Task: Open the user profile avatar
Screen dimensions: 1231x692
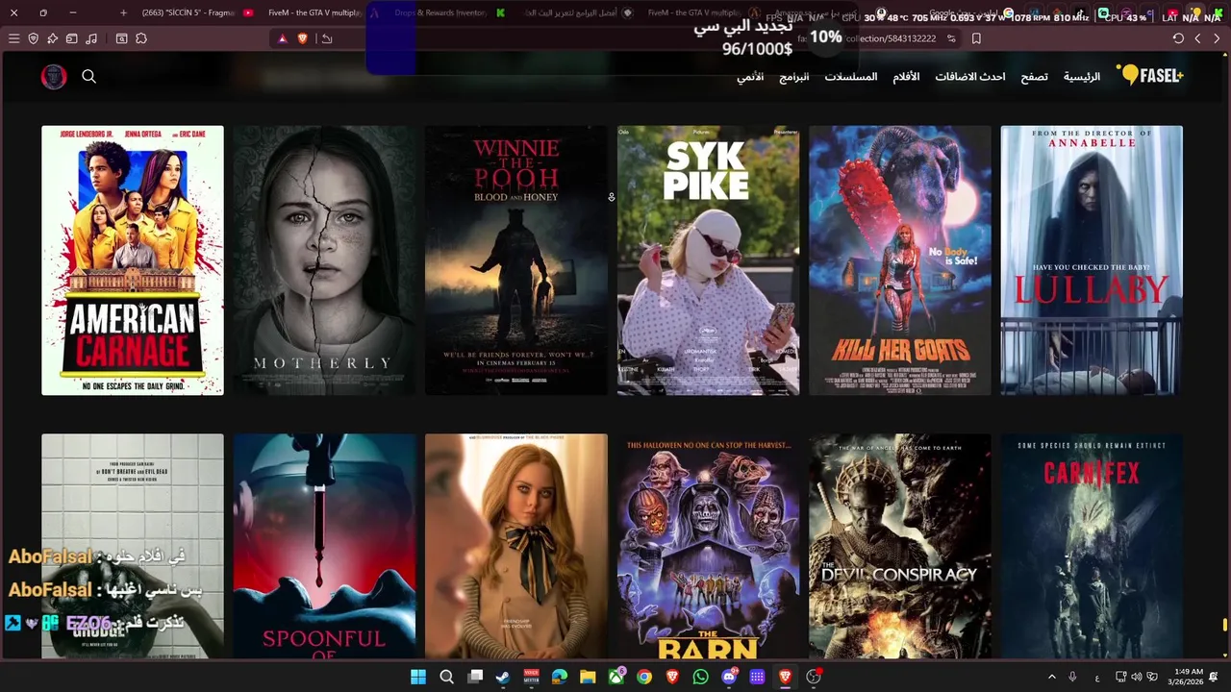Action: pos(54,77)
